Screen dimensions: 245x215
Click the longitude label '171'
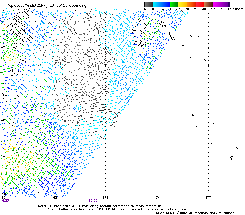click(105, 198)
